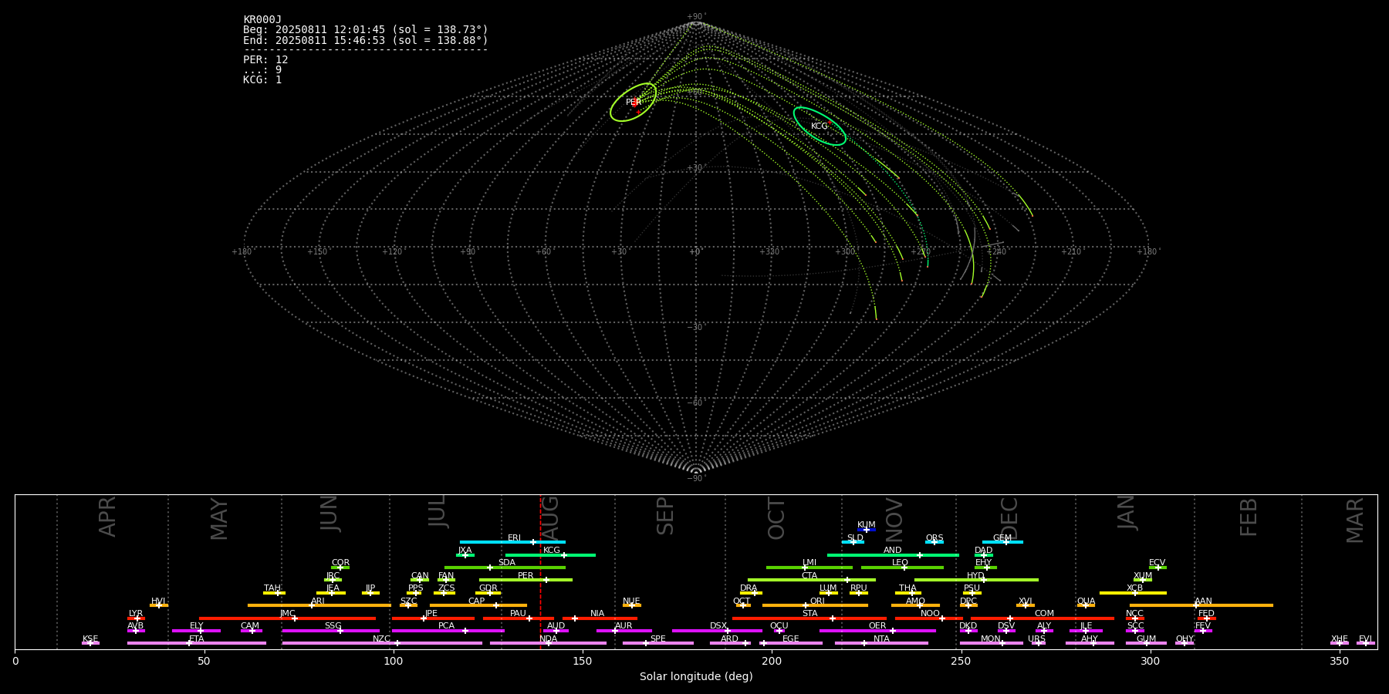Click the NZC pink shower bar
This screenshot has height=694, width=1389.
click(382, 643)
